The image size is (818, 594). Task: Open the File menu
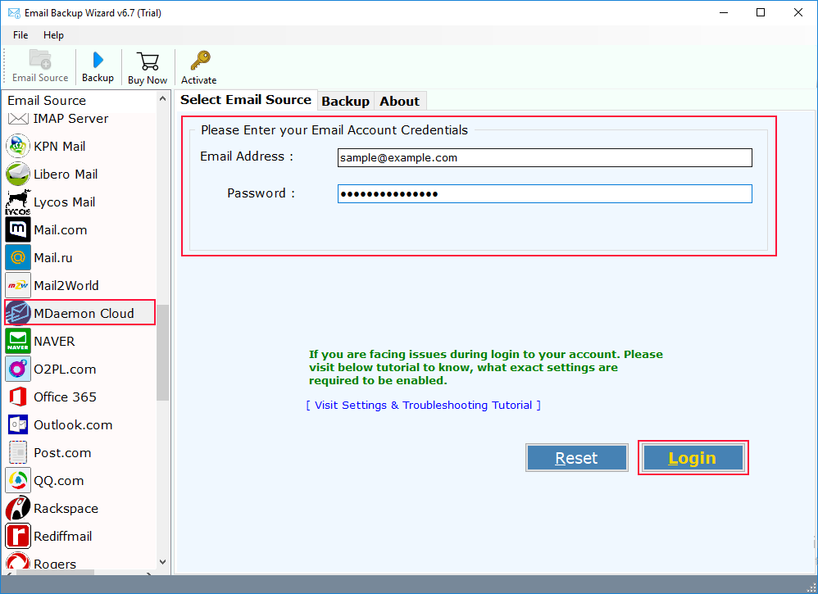20,35
